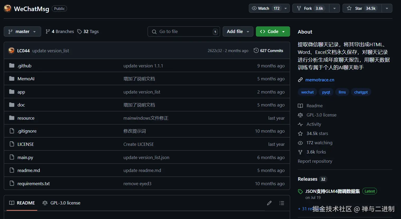Open the Report repository link
The image size is (401, 219).
point(315,161)
